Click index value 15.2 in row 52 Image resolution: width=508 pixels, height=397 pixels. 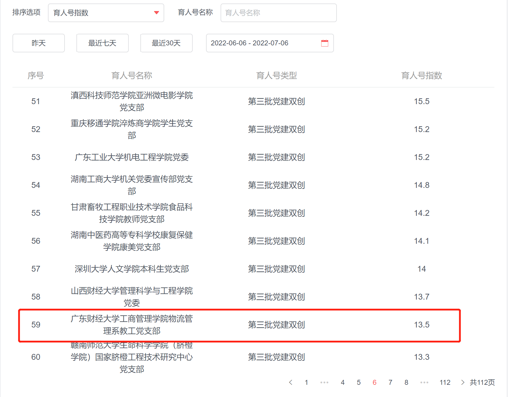coord(422,129)
